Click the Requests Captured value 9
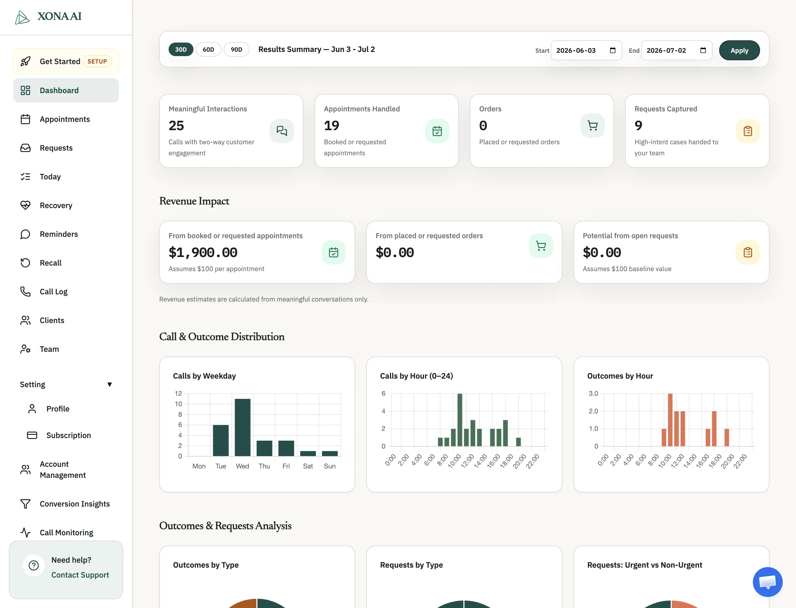 click(x=638, y=125)
